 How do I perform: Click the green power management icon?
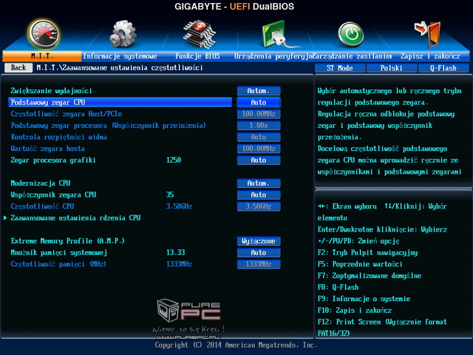(350, 35)
